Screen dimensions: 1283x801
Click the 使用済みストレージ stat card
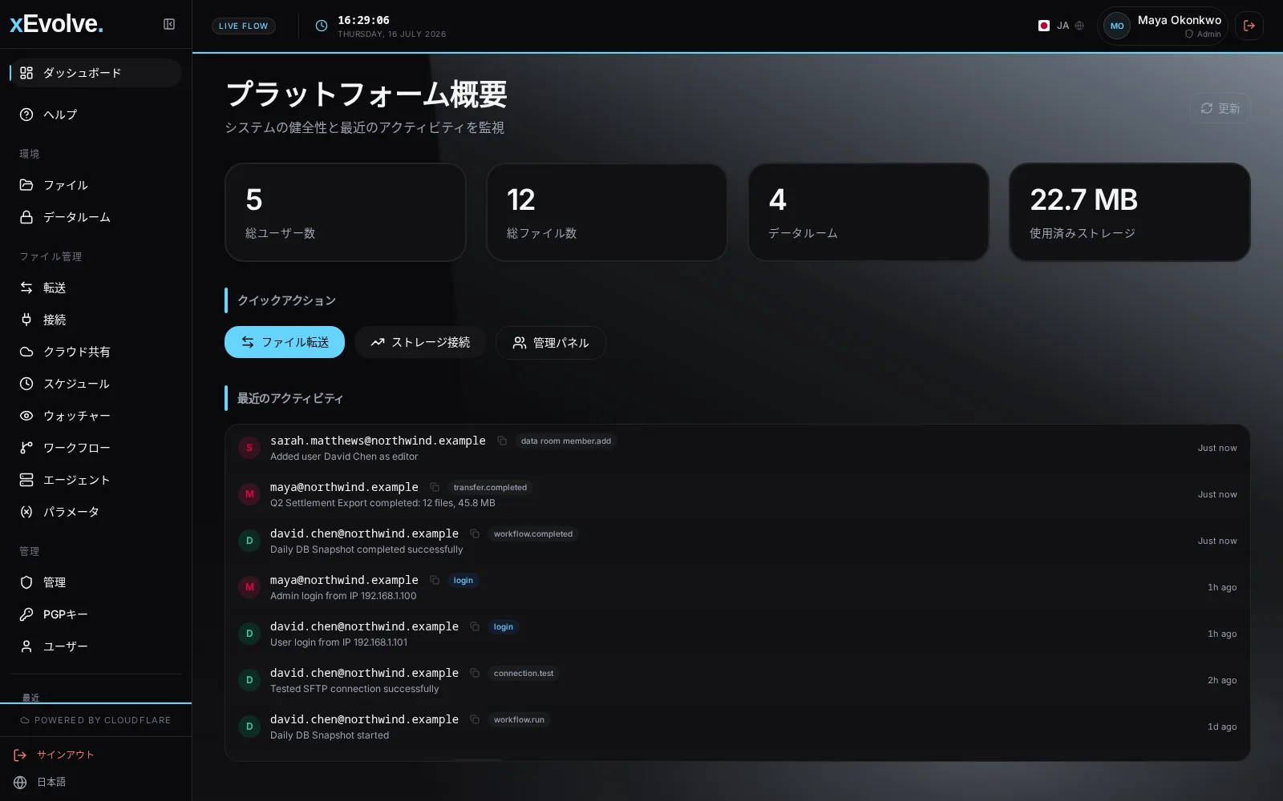point(1130,212)
